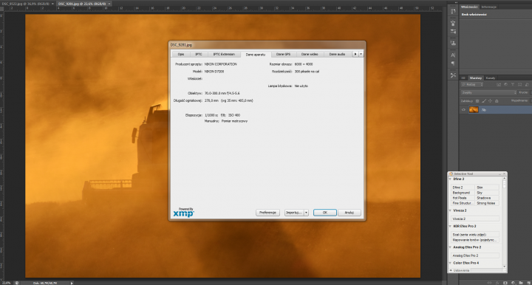Add a layer style with fx icon
Image resolution: width=532 pixels, height=285 pixels.
tap(497, 283)
